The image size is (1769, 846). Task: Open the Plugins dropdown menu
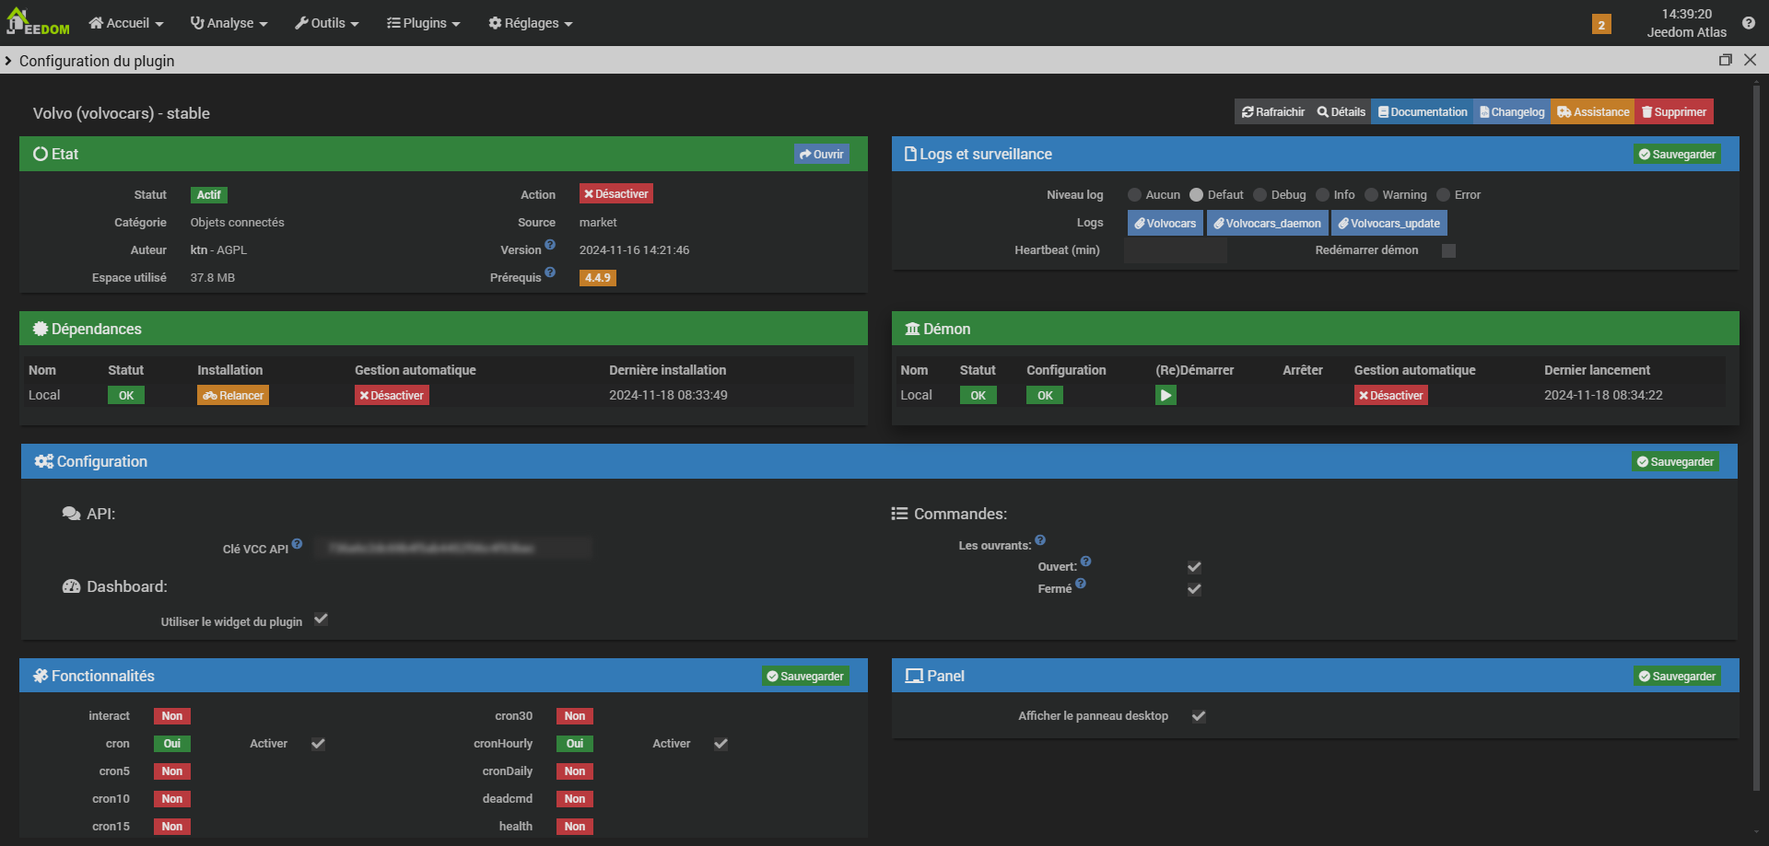(x=424, y=23)
